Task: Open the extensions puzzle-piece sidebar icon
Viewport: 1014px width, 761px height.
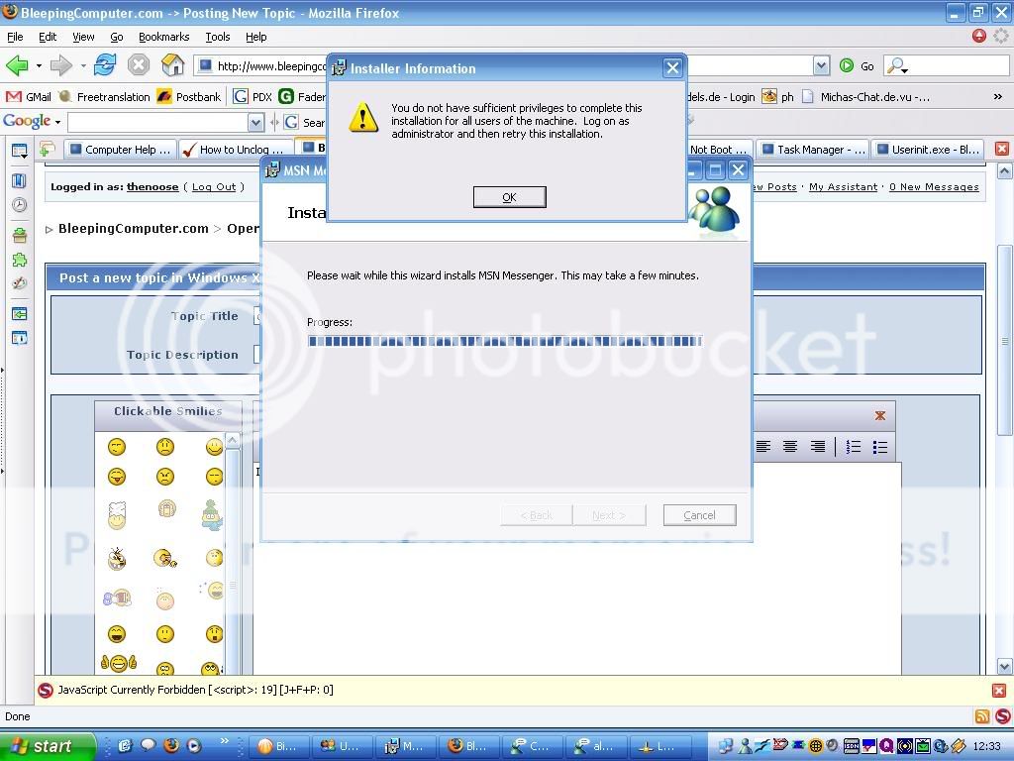Action: tap(20, 260)
